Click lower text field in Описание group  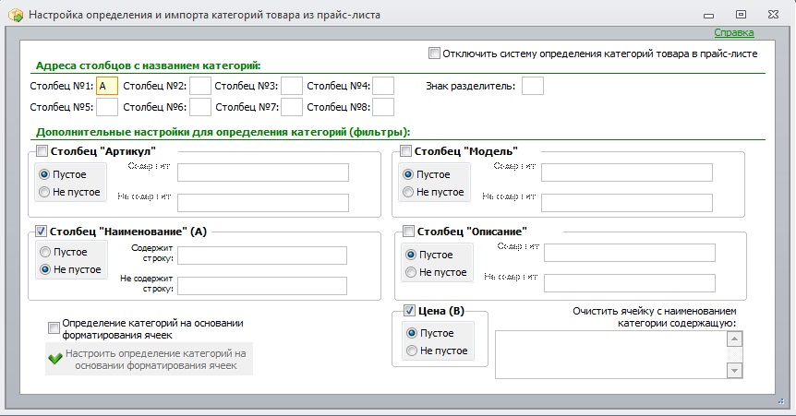click(x=630, y=283)
